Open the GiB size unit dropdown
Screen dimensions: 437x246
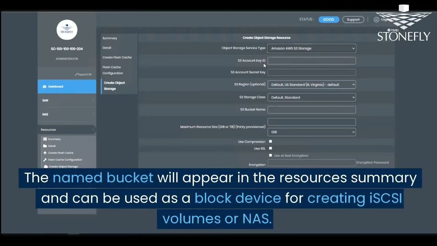(x=312, y=132)
